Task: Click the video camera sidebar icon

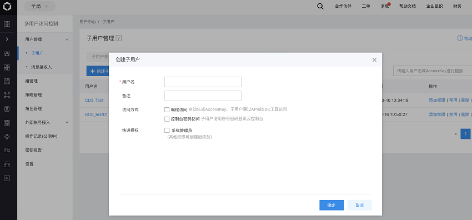Action: [7, 150]
